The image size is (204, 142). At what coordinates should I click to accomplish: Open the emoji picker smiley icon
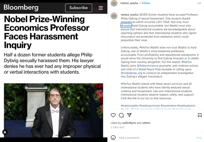pyautogui.click(x=113, y=138)
